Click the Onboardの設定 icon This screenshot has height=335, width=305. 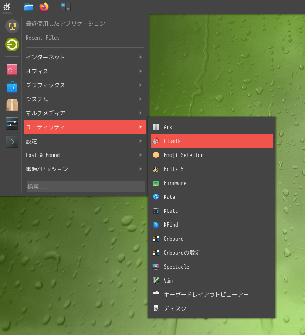tap(156, 253)
